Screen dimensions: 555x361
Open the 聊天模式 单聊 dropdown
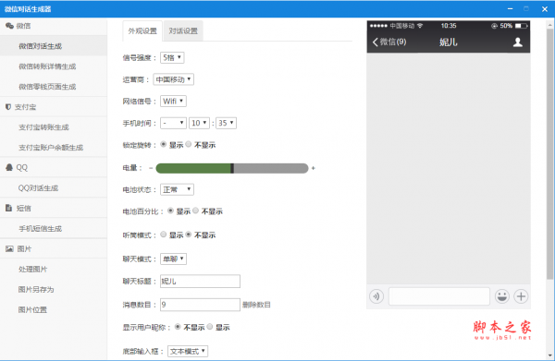174,259
